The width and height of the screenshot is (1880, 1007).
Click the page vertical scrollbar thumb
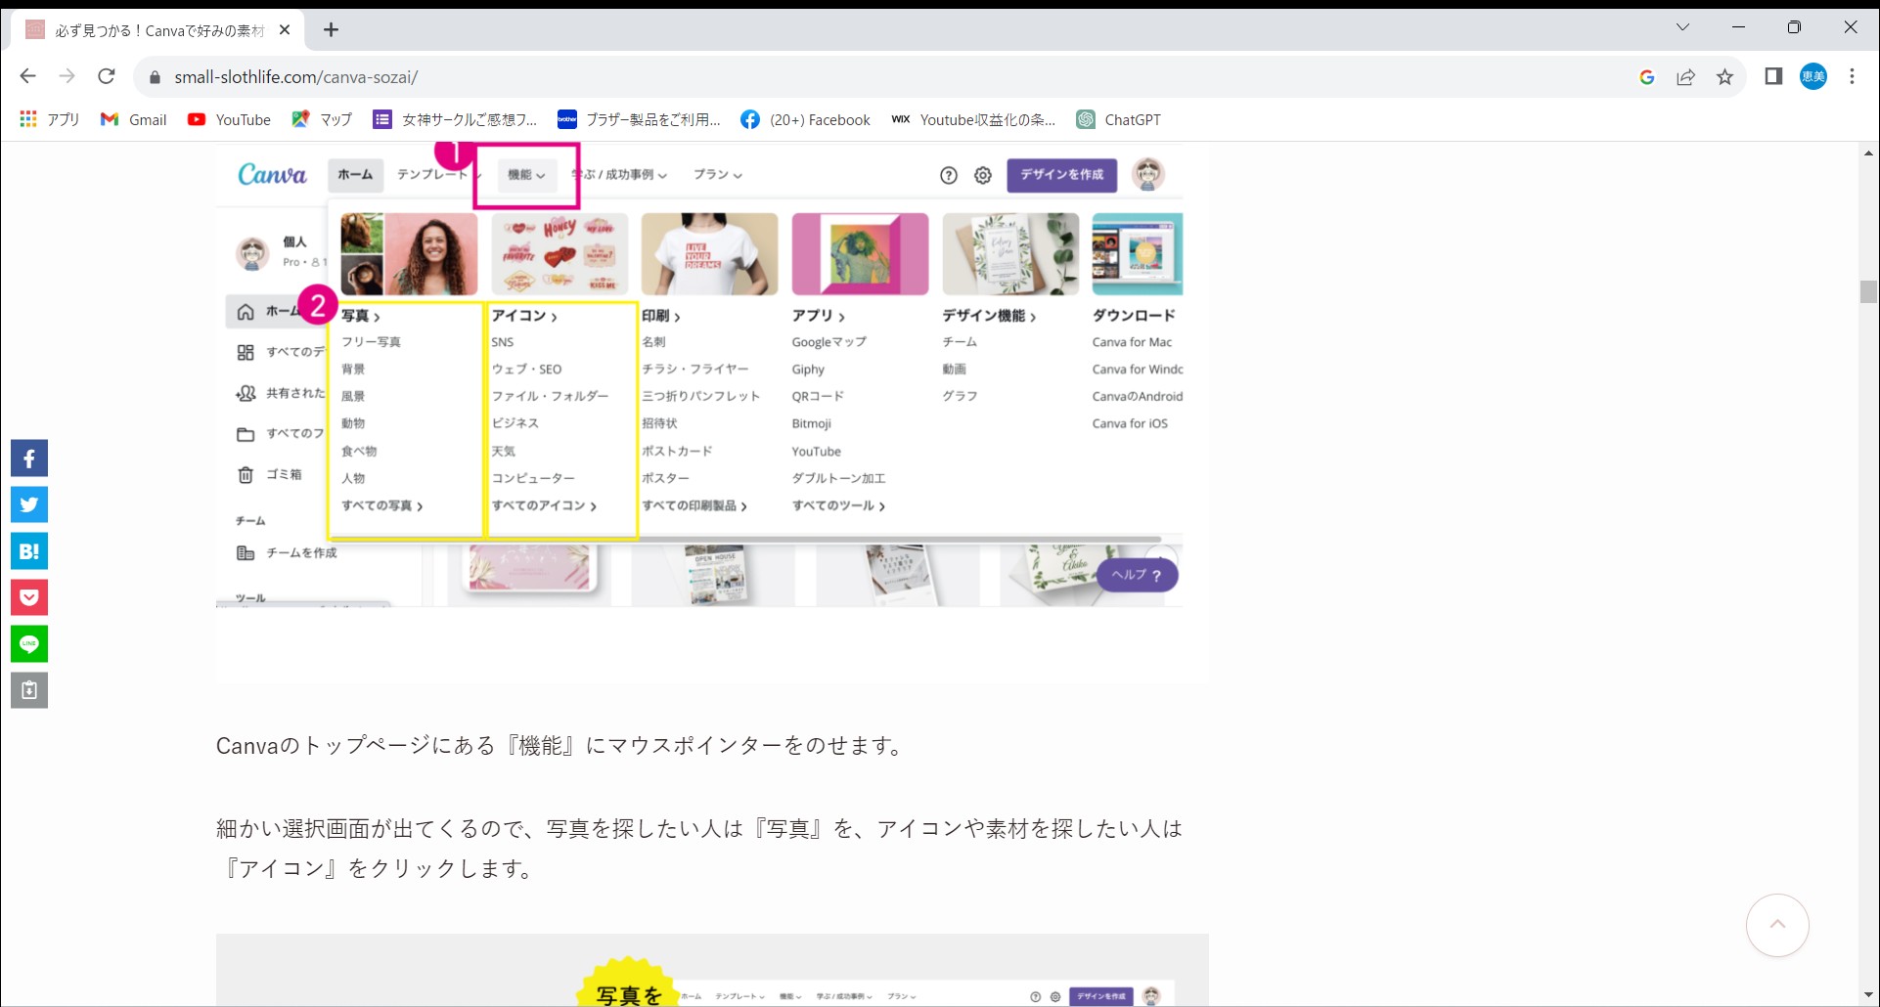click(1868, 291)
